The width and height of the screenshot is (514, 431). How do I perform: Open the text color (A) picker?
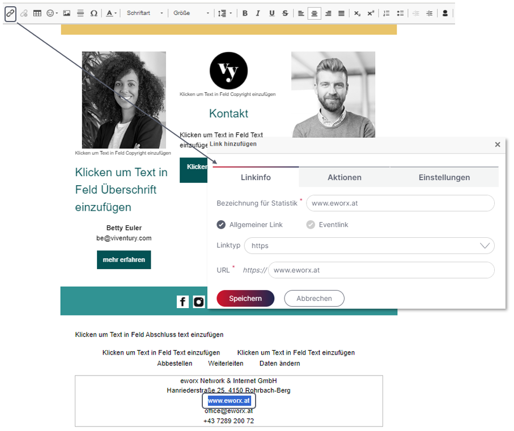pyautogui.click(x=111, y=14)
